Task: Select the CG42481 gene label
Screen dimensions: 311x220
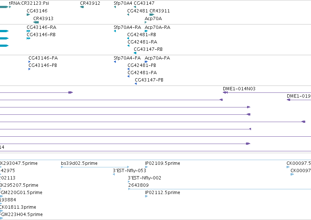Action: point(137,11)
